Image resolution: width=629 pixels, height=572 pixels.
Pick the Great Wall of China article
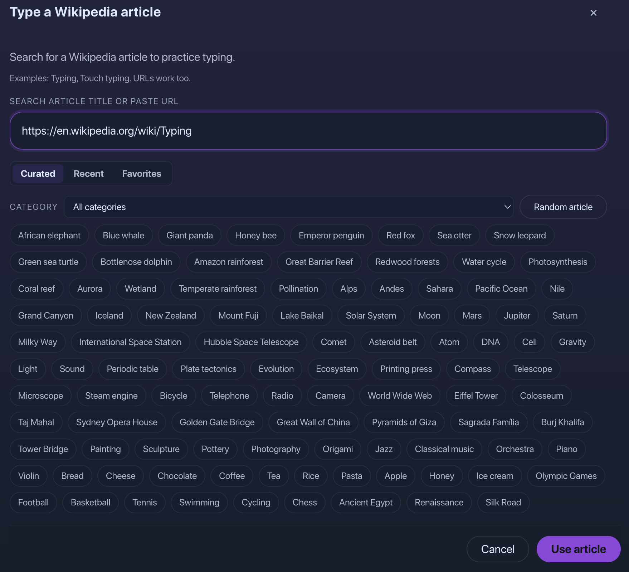(x=313, y=422)
